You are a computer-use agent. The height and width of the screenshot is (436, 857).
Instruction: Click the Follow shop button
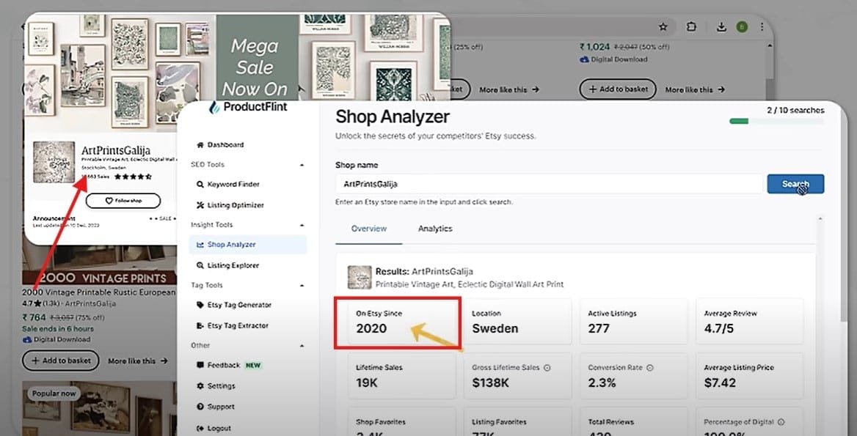123,201
